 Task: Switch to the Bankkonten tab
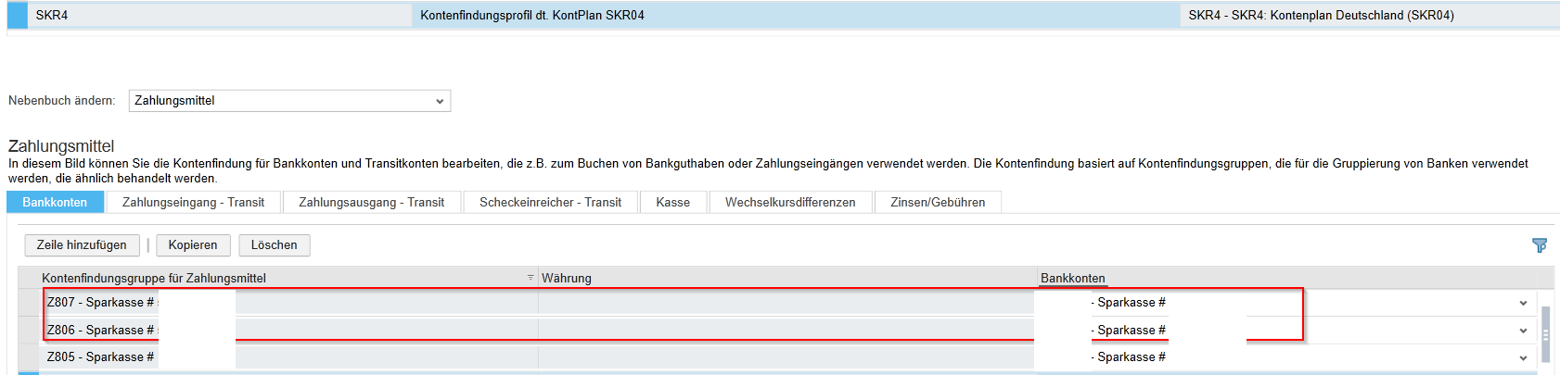[55, 202]
